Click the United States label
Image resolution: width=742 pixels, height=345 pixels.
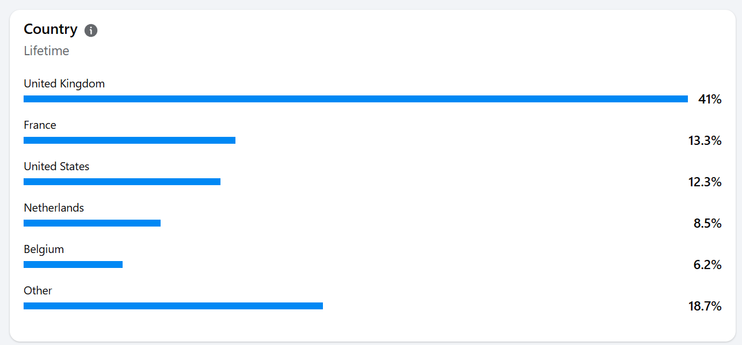56,166
